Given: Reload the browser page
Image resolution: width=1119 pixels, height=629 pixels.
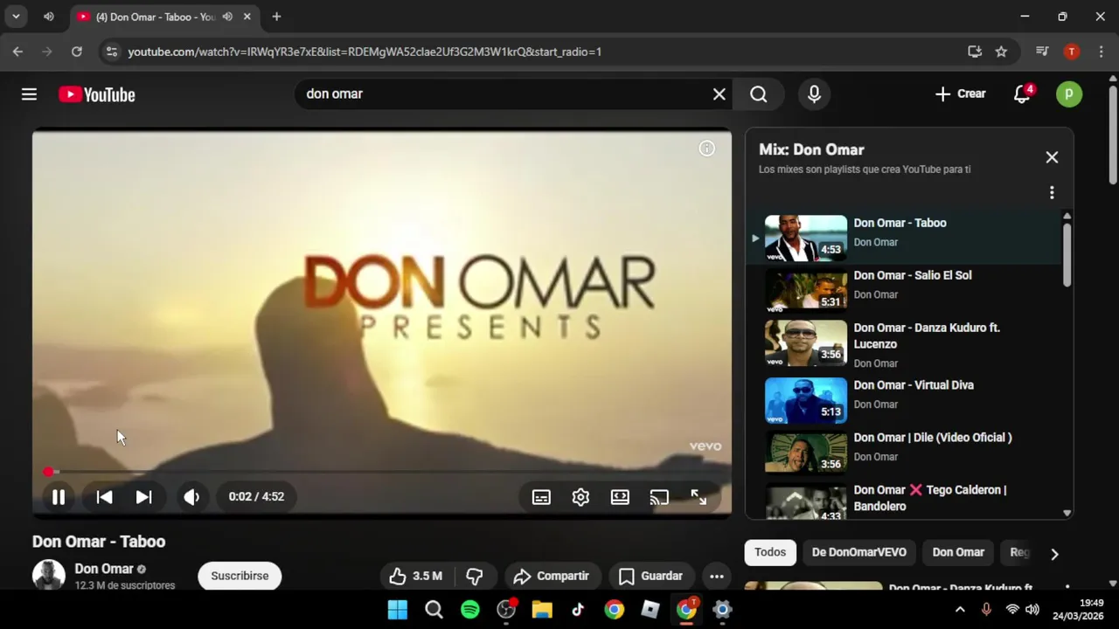Looking at the screenshot, I should (x=77, y=52).
